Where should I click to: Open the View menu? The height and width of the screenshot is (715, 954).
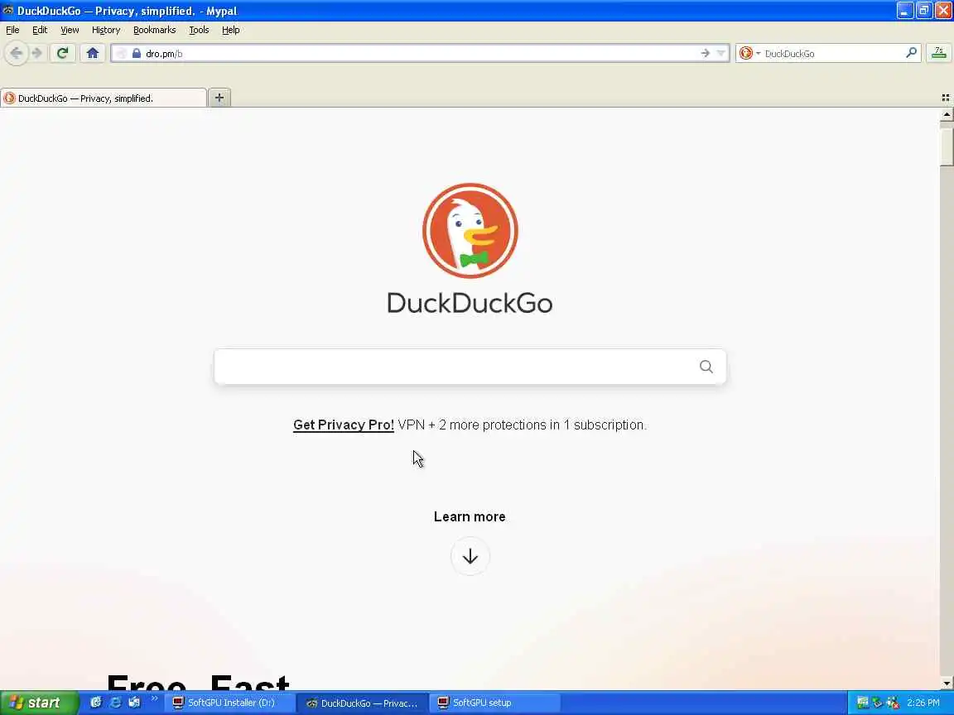[x=70, y=30]
